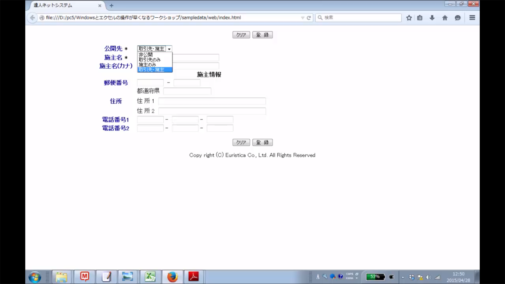
Task: Open the bookmarks list icon
Action: 420,18
